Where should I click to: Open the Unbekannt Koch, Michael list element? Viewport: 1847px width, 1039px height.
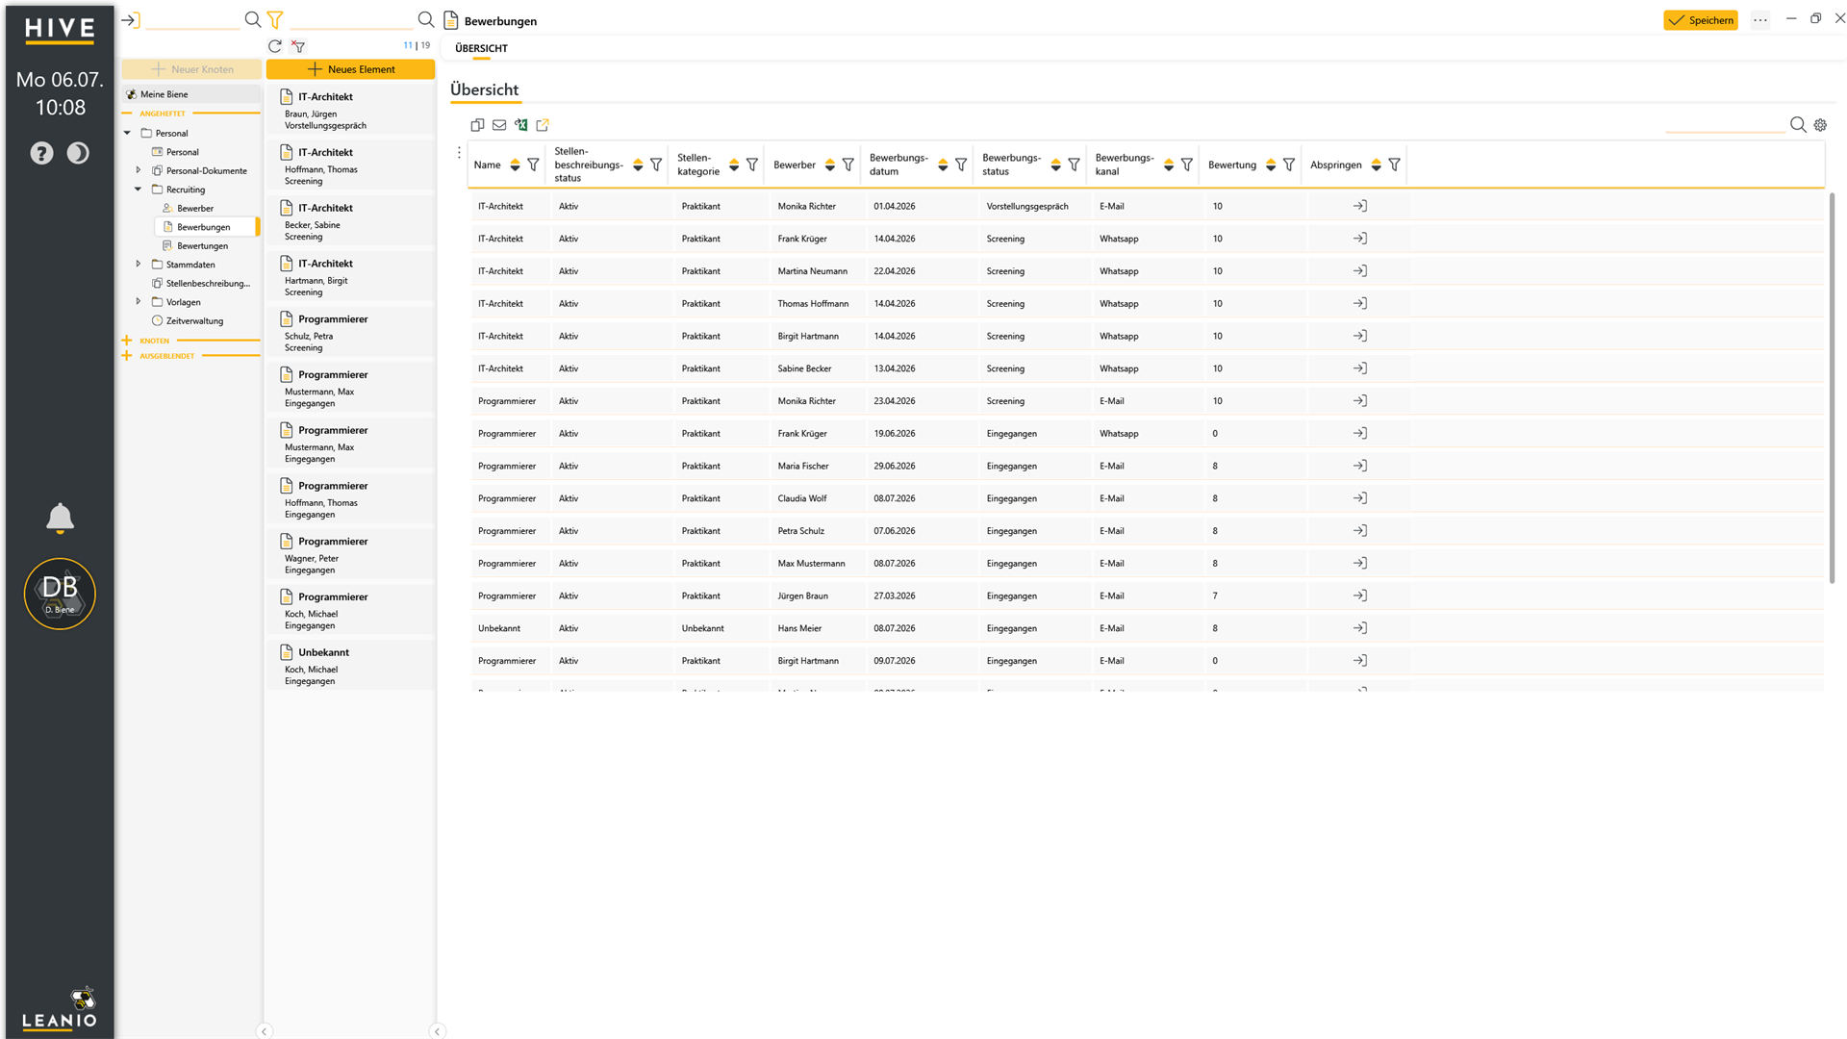350,666
